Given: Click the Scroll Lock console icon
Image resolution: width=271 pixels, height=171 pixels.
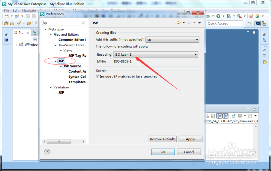Looking at the screenshot, I should pyautogui.click(x=213, y=116).
